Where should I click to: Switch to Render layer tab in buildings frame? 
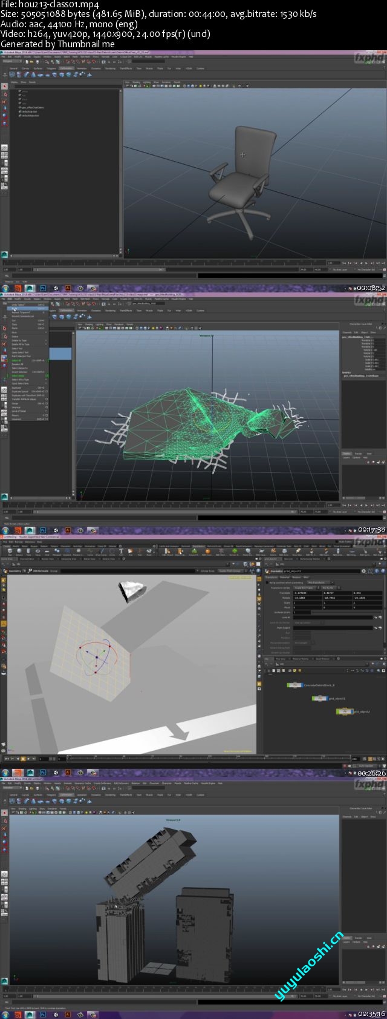[x=358, y=937]
